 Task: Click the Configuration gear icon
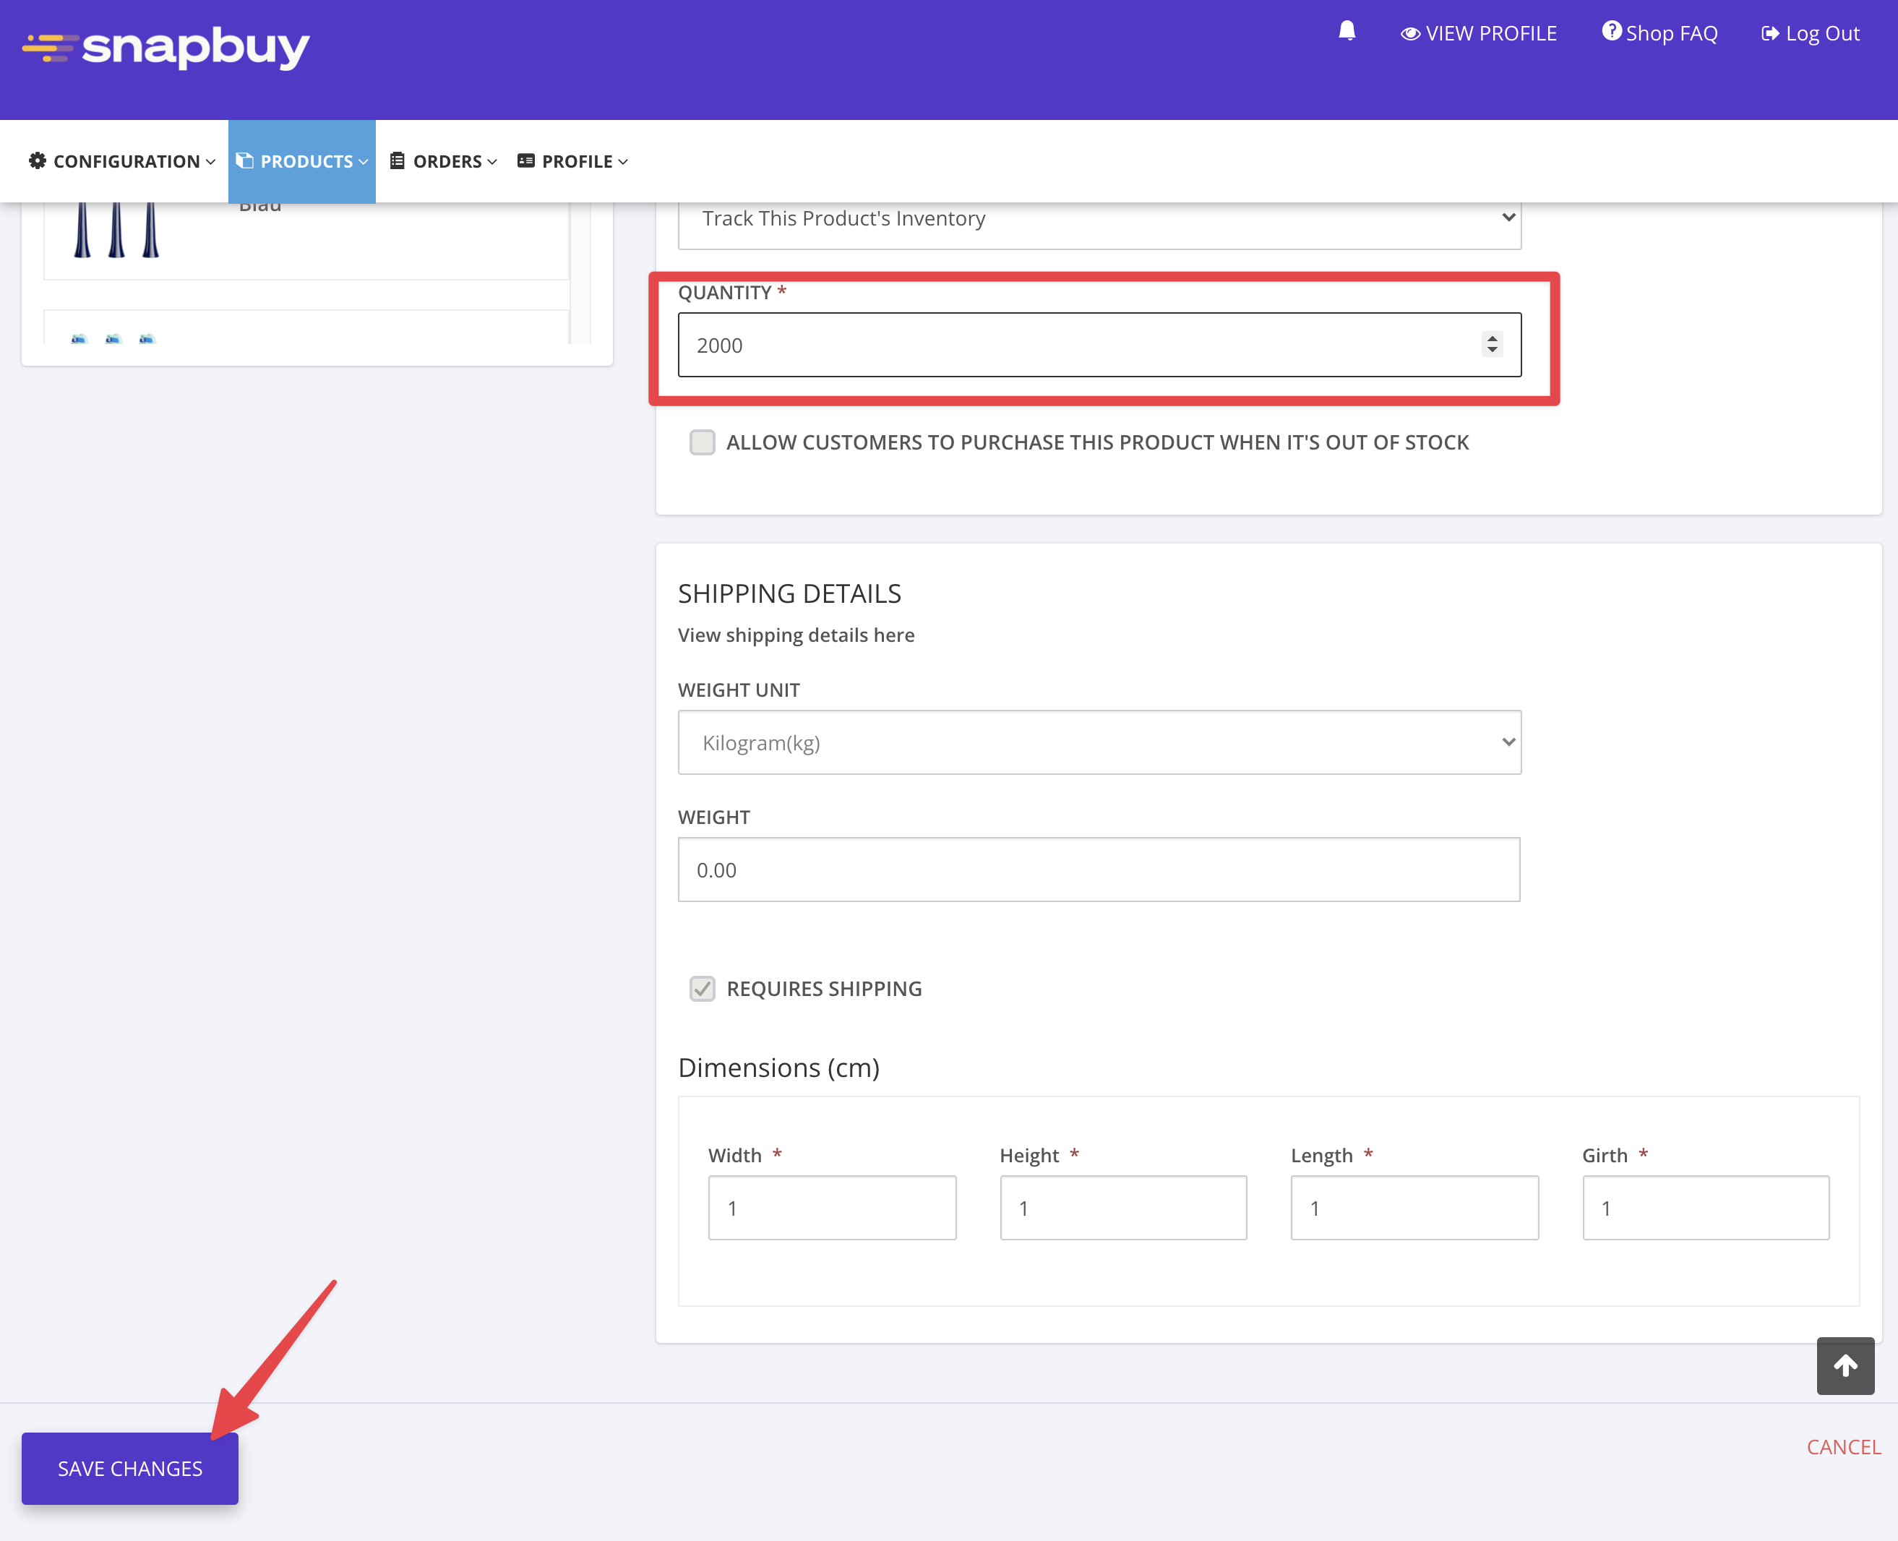(x=38, y=160)
